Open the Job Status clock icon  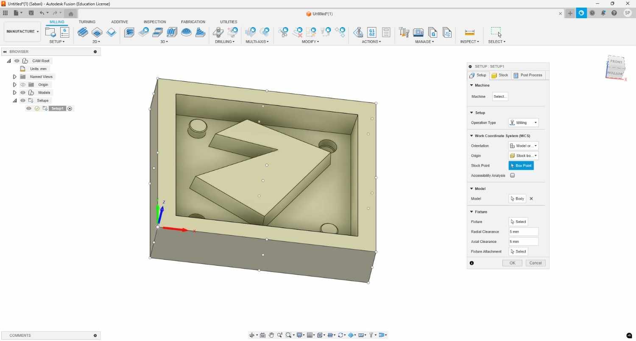[592, 13]
